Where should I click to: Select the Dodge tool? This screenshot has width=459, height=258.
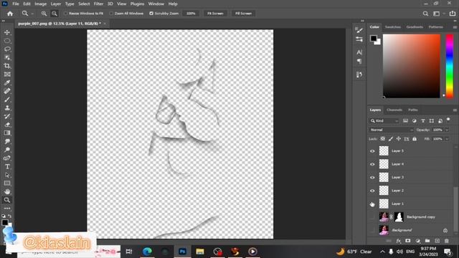[7, 150]
